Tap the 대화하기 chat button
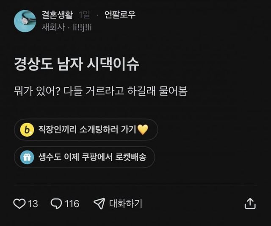 [126, 204]
